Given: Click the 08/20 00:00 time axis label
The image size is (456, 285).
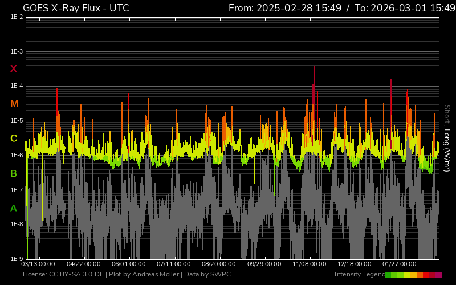Looking at the screenshot, I should [219, 264].
